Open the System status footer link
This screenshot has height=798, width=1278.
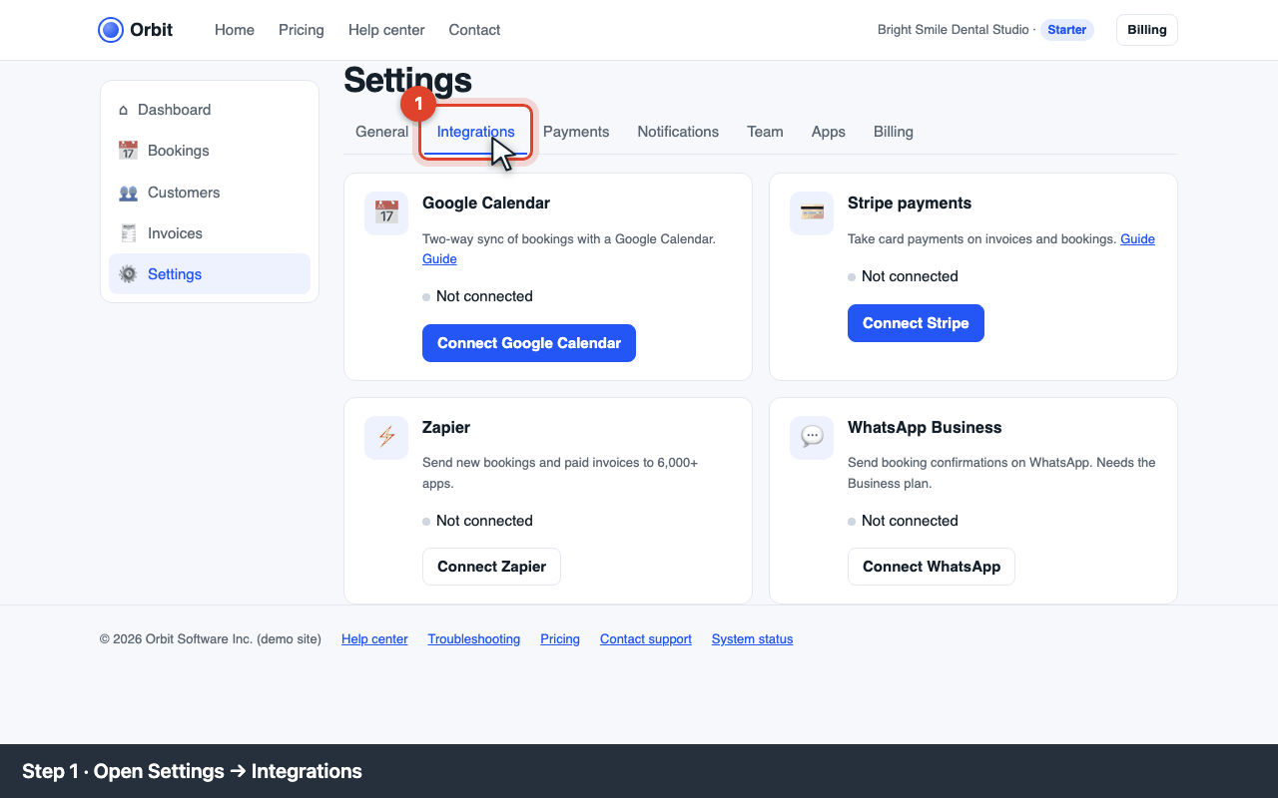tap(752, 639)
